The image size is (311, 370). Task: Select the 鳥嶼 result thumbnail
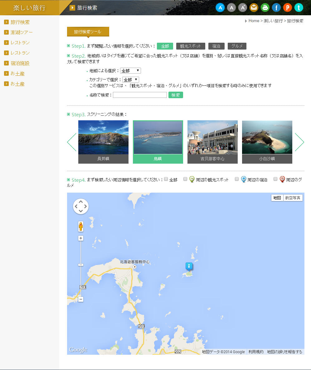[x=158, y=142]
